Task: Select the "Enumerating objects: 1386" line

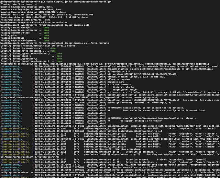Action: (x=27, y=7)
